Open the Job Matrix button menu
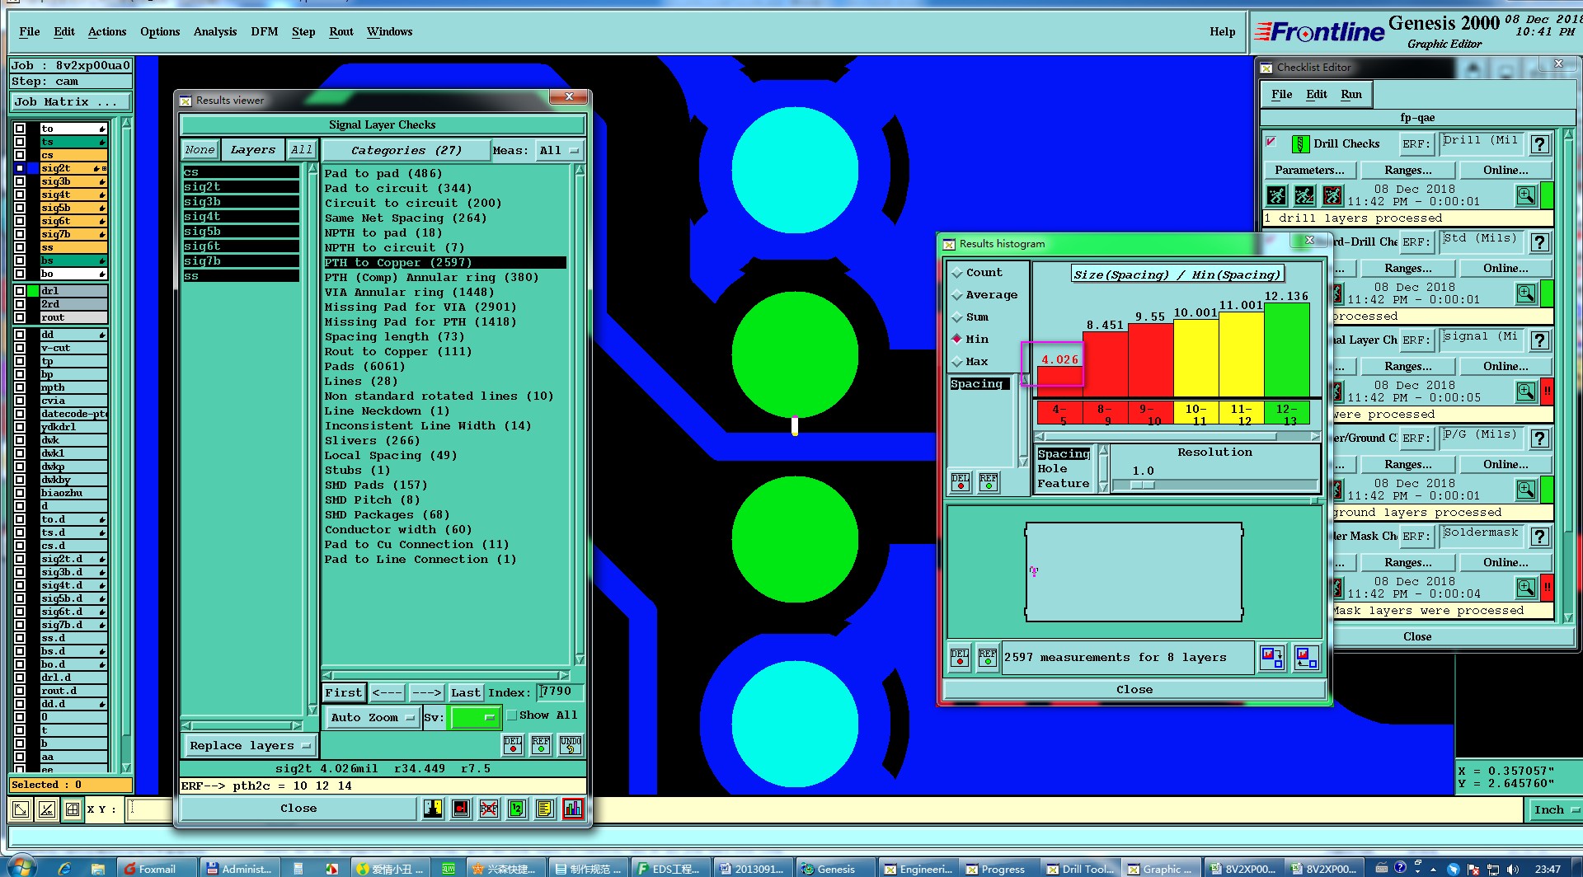 pyautogui.click(x=71, y=102)
